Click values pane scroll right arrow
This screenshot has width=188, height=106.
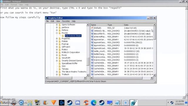[x=152, y=78]
